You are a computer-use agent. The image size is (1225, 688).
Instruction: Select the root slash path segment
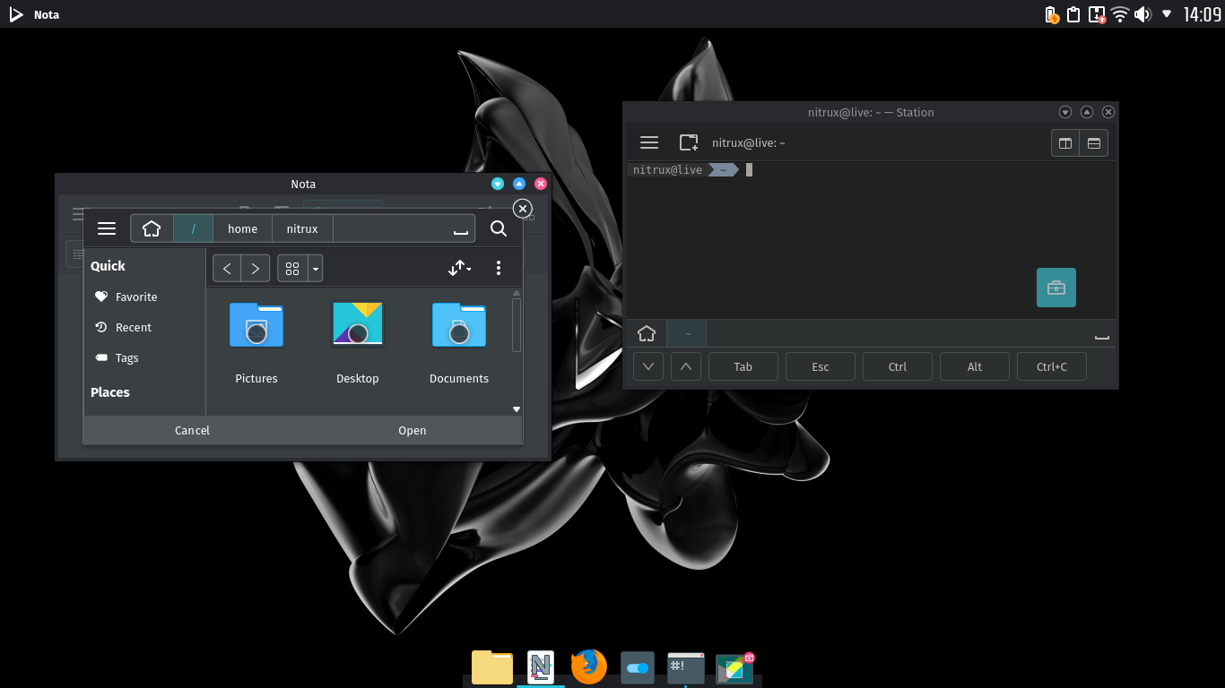pyautogui.click(x=193, y=228)
